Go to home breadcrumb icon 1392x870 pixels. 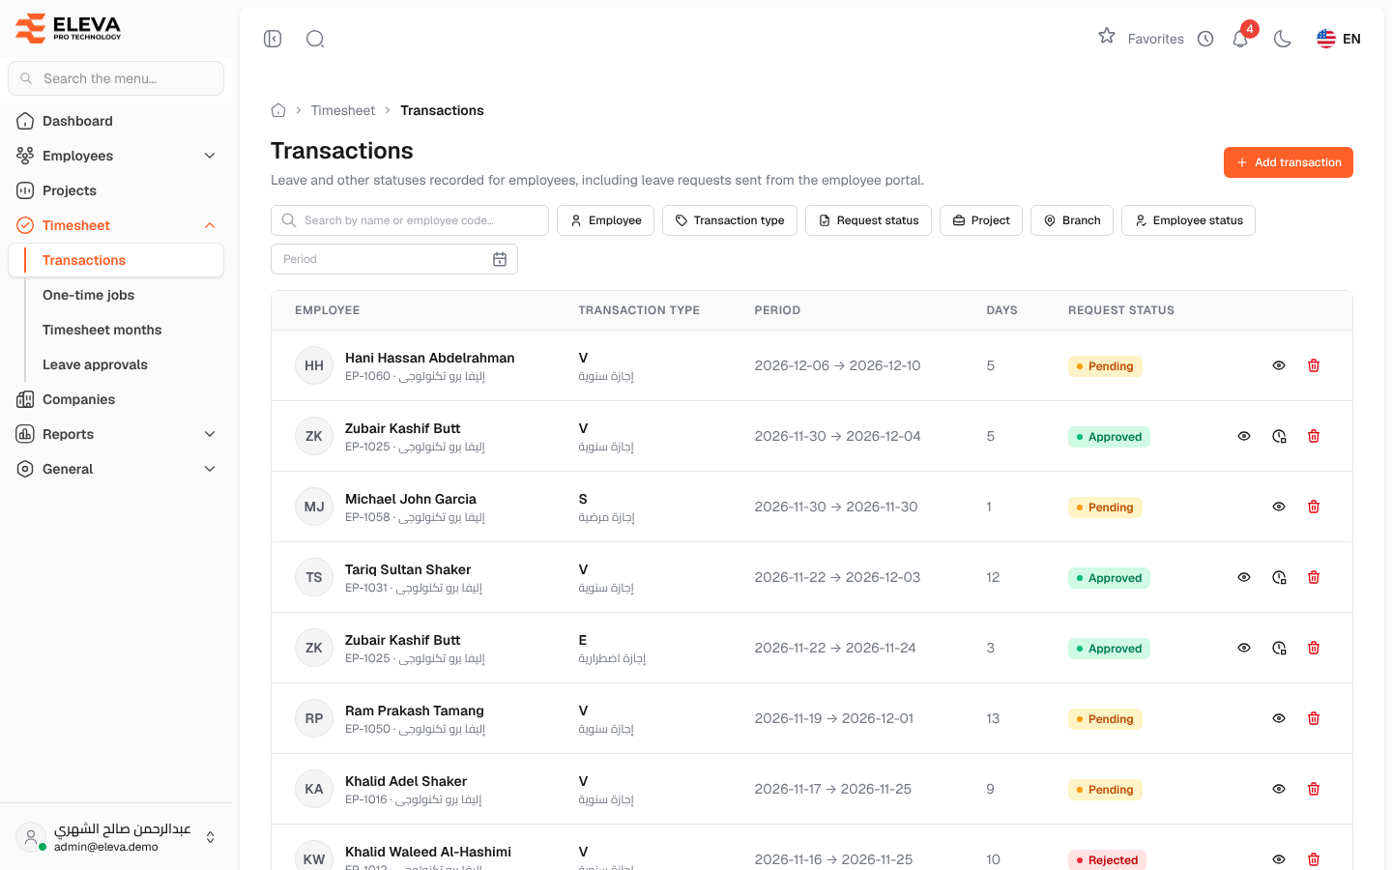pos(278,110)
